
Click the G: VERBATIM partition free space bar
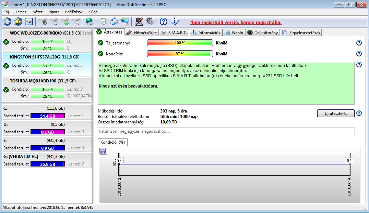(48, 164)
